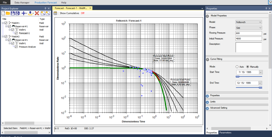Screen dimensions: 272x137
Task: Open the File button
Action: click(x=5, y=2)
